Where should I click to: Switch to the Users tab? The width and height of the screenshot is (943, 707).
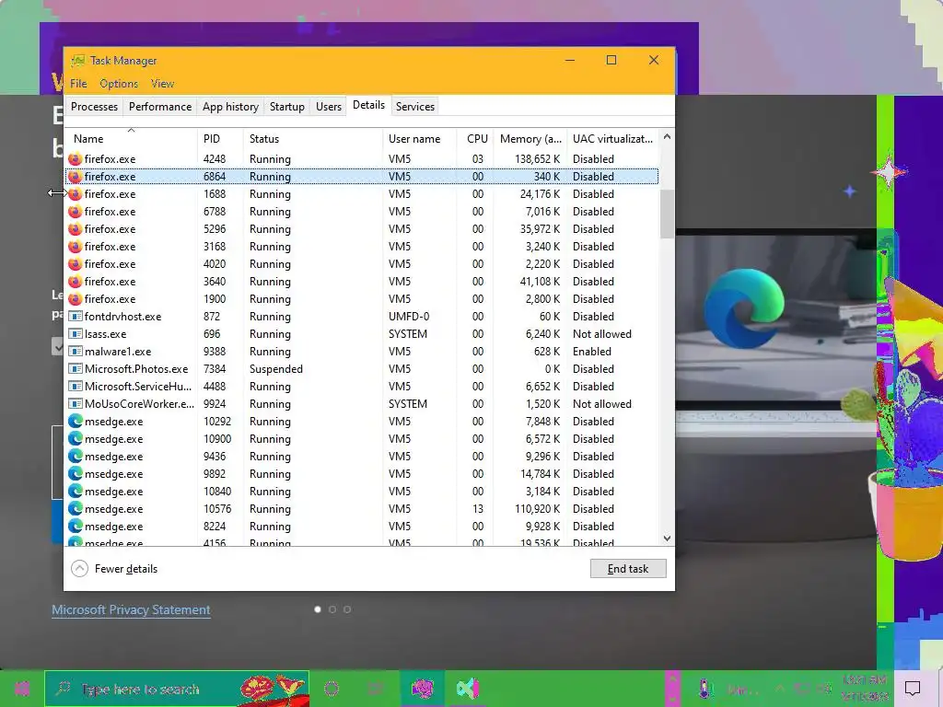click(x=329, y=107)
